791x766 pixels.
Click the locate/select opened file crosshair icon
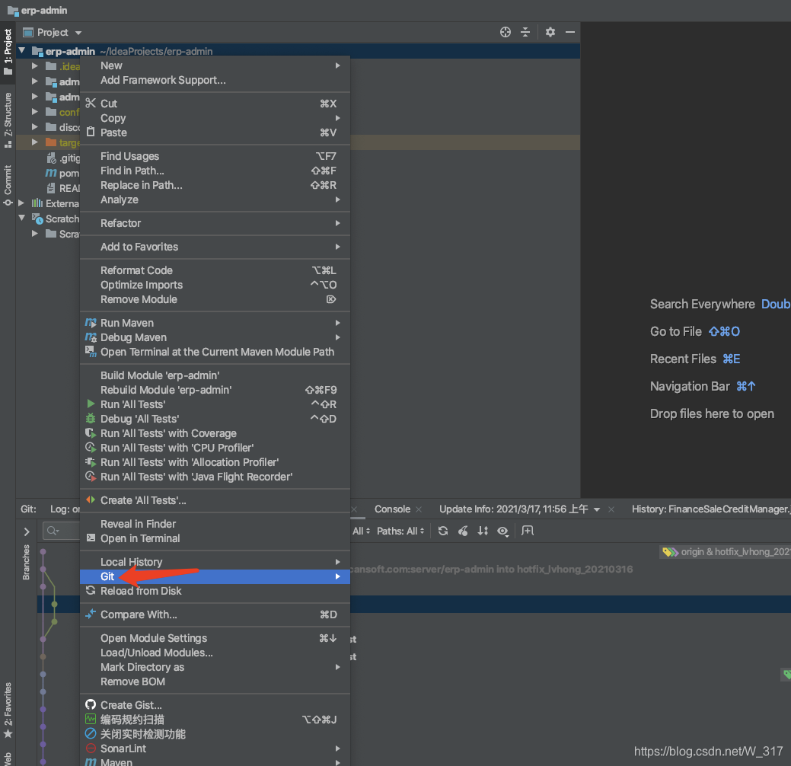(x=506, y=32)
